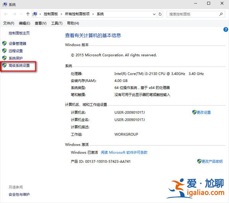Screen dimensions: 229x203
Task: Open the recent locations dropdown arrow
Action: click(x=21, y=14)
